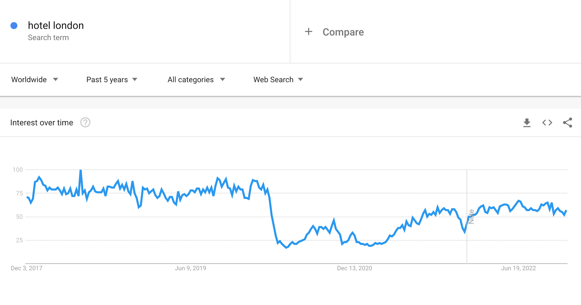This screenshot has width=581, height=305.
Task: Click the blue color dot beside hotel london
Action: (14, 26)
